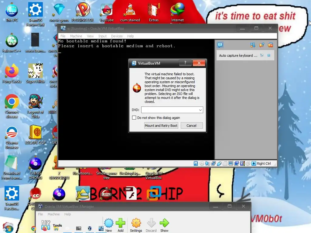
Task: Click the optical disk status bar icon
Action: pyautogui.click(x=202, y=164)
